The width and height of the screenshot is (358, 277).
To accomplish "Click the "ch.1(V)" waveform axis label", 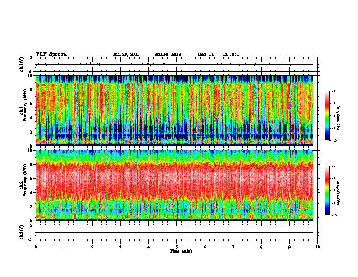I will [x=21, y=64].
